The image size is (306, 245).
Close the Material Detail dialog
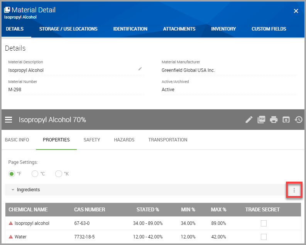[296, 11]
